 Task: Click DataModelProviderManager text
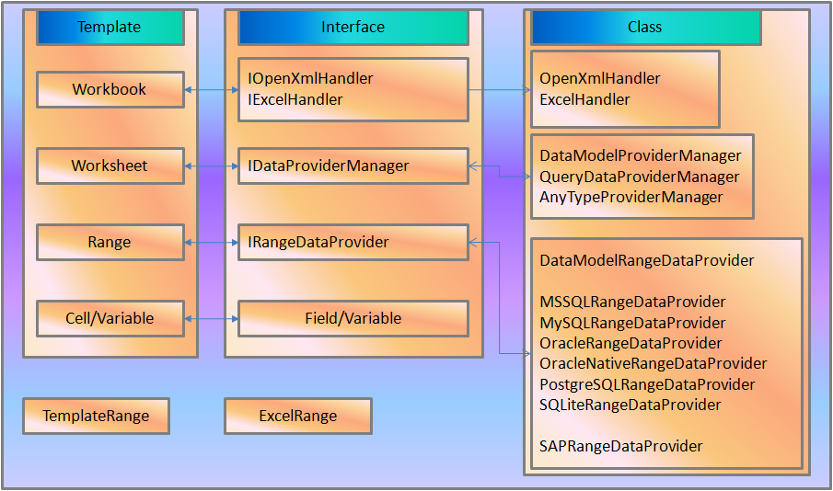640,155
